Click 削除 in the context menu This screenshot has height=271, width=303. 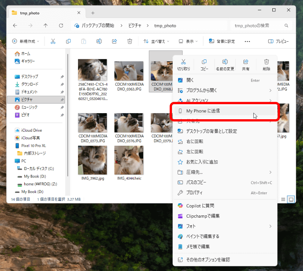coord(267,65)
